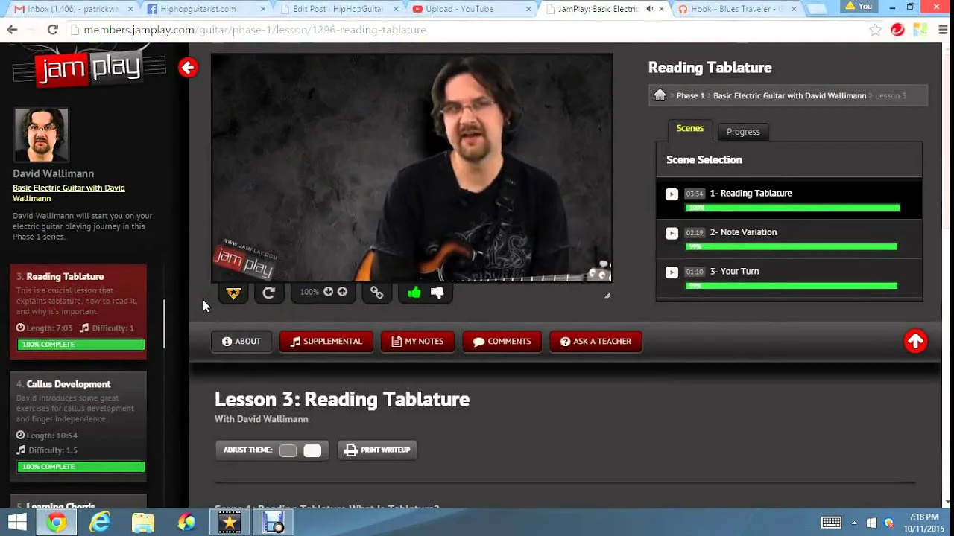The width and height of the screenshot is (954, 536).
Task: Collapse the sidebar with the red left arrow
Action: [x=188, y=68]
